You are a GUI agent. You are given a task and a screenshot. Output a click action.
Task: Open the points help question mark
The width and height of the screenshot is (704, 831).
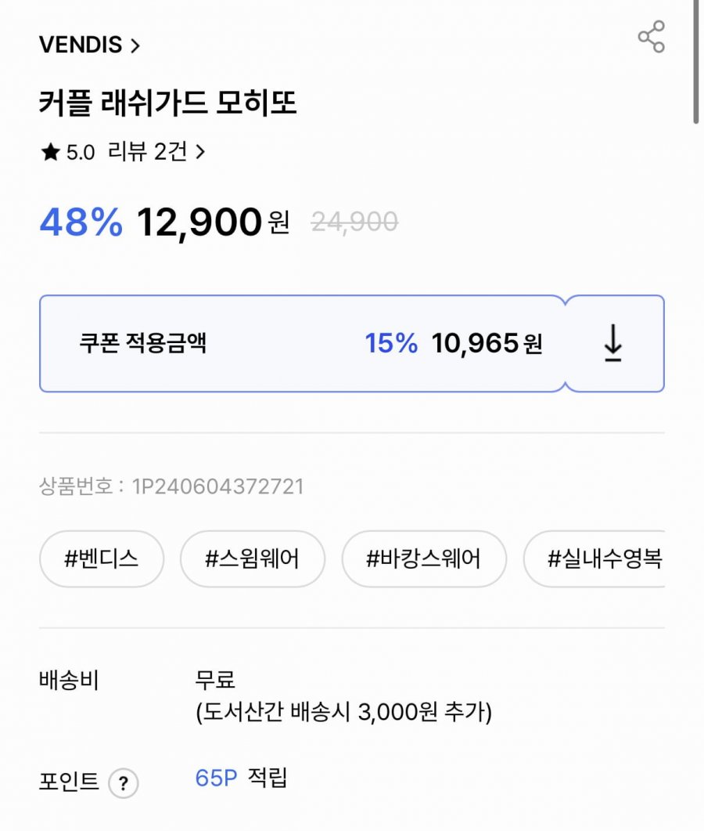point(124,782)
